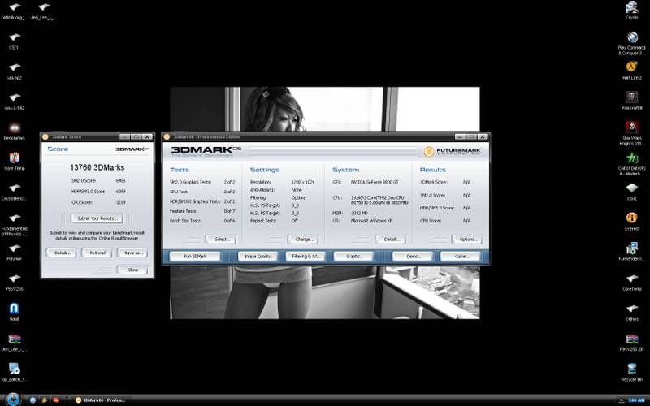Click Change button under Settings
Viewport: 650px width, 406px height.
[x=303, y=239]
